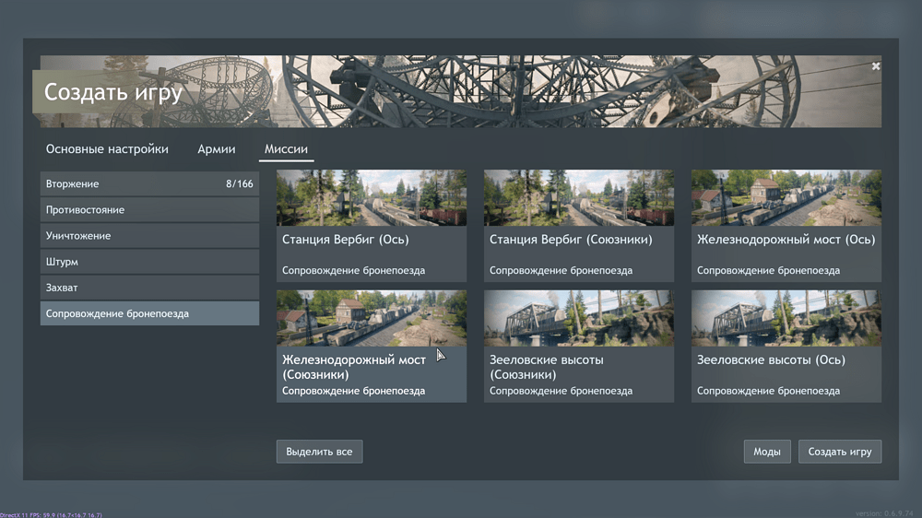Image resolution: width=922 pixels, height=518 pixels.
Task: Click the 8/166 mission counter
Action: (x=240, y=184)
